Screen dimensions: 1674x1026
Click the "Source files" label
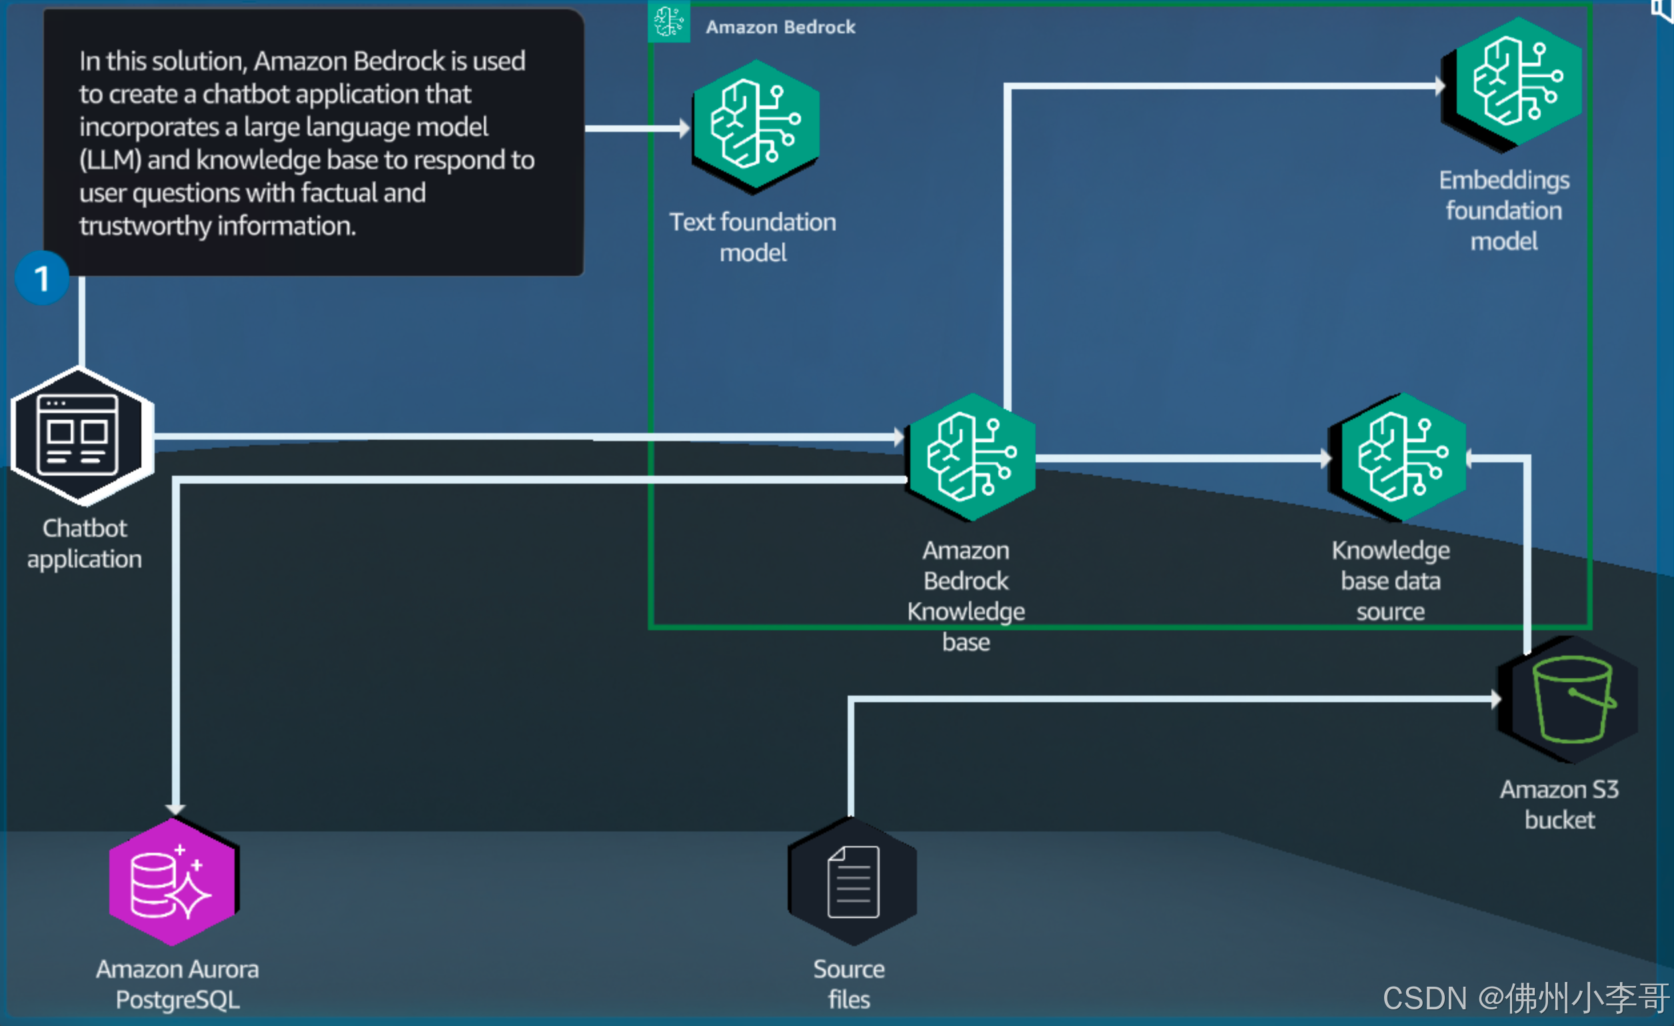pyautogui.click(x=849, y=984)
